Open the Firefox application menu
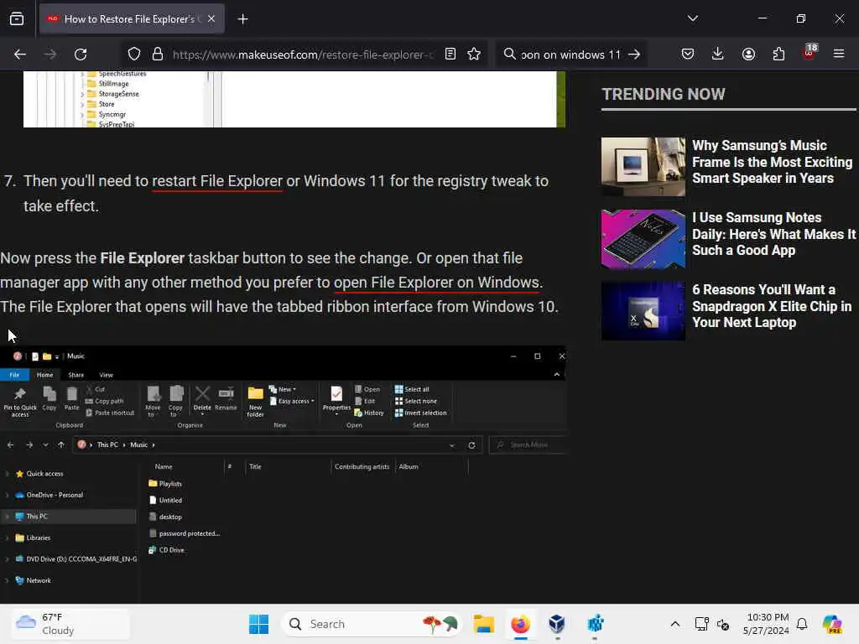Viewport: 859px width, 644px height. (839, 55)
